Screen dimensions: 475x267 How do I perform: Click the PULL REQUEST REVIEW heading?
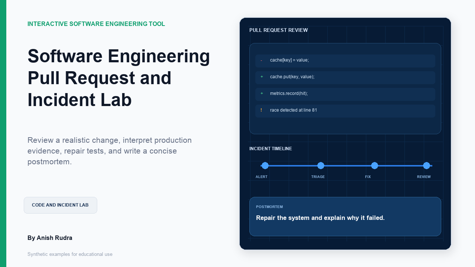278,30
